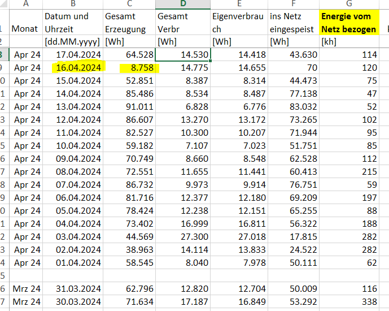Click cell with value 77.138
Screen dimensions: 389x311
pos(294,94)
